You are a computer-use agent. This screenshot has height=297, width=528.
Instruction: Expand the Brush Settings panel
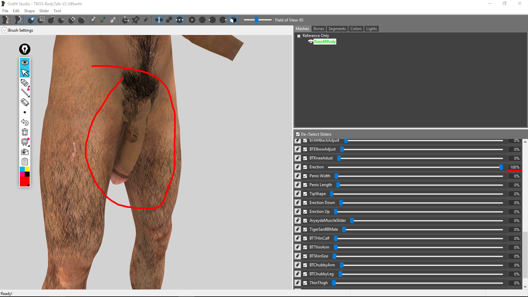(4, 30)
